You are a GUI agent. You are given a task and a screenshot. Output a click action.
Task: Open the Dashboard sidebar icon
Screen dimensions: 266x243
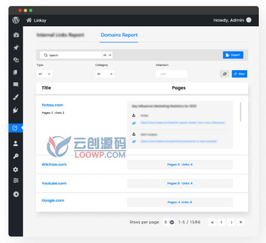coord(16,35)
